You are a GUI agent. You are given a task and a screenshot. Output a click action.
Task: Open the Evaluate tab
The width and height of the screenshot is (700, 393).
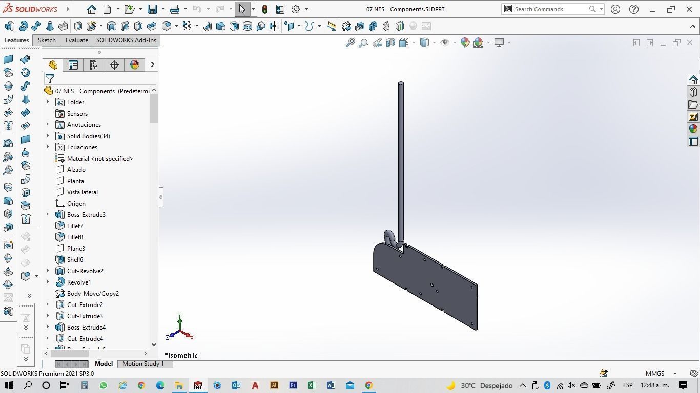(x=77, y=40)
